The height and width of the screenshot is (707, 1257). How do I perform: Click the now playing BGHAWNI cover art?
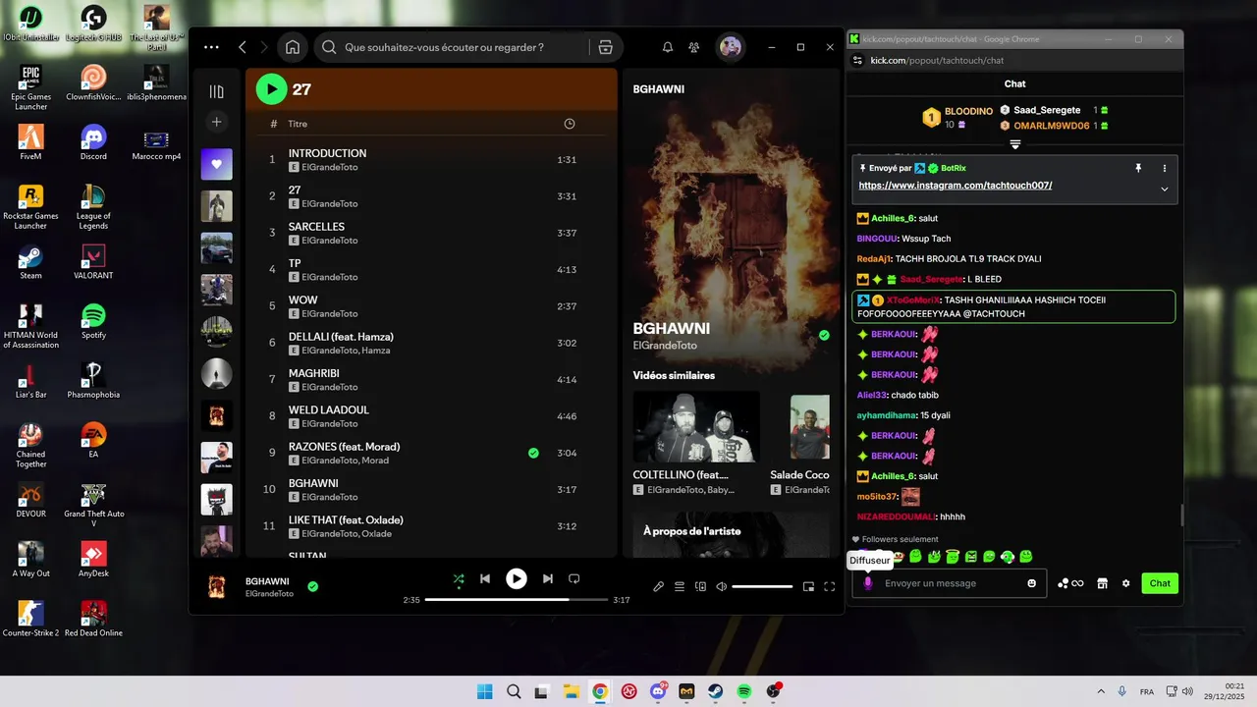217,586
